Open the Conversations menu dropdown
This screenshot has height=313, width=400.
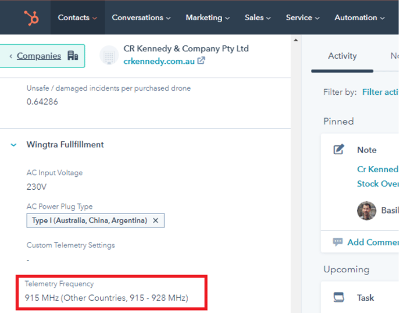point(141,17)
